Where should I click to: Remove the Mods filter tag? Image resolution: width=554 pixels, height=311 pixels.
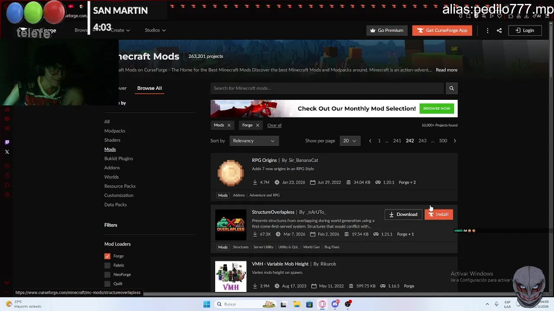pos(229,125)
